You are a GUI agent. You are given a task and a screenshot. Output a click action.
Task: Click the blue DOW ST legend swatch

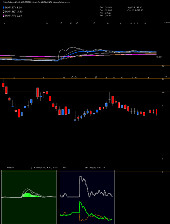pyautogui.click(x=3, y=7)
